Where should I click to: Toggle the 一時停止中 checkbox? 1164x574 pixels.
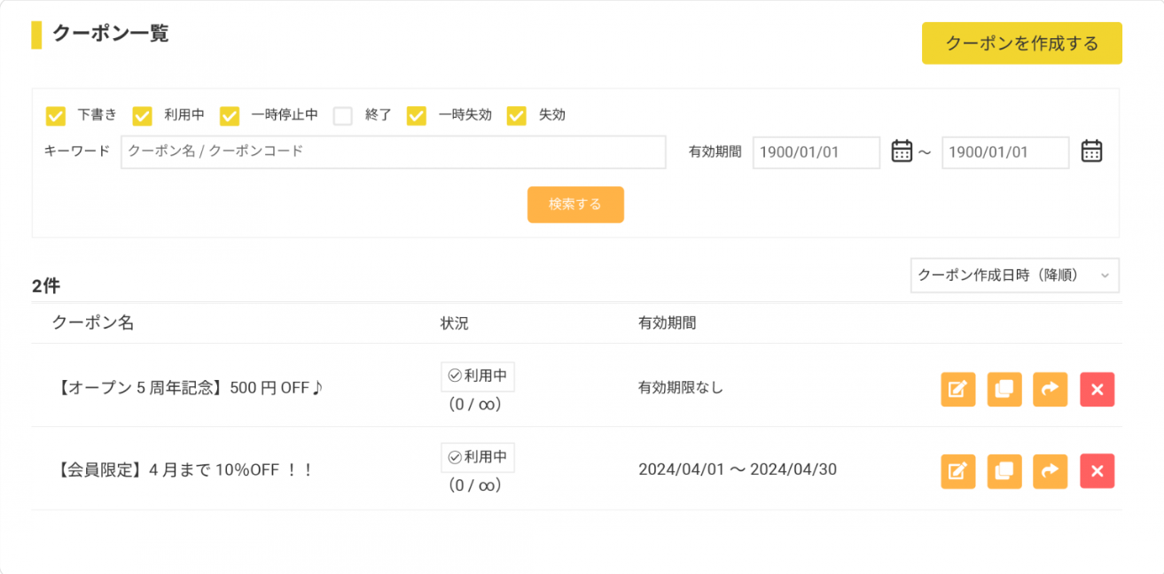(230, 115)
